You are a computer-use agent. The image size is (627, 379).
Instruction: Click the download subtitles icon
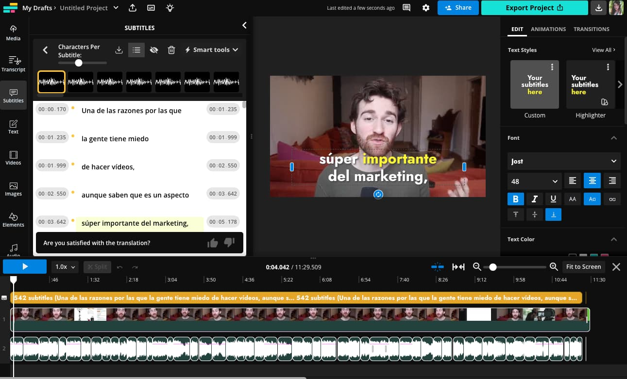click(x=118, y=49)
